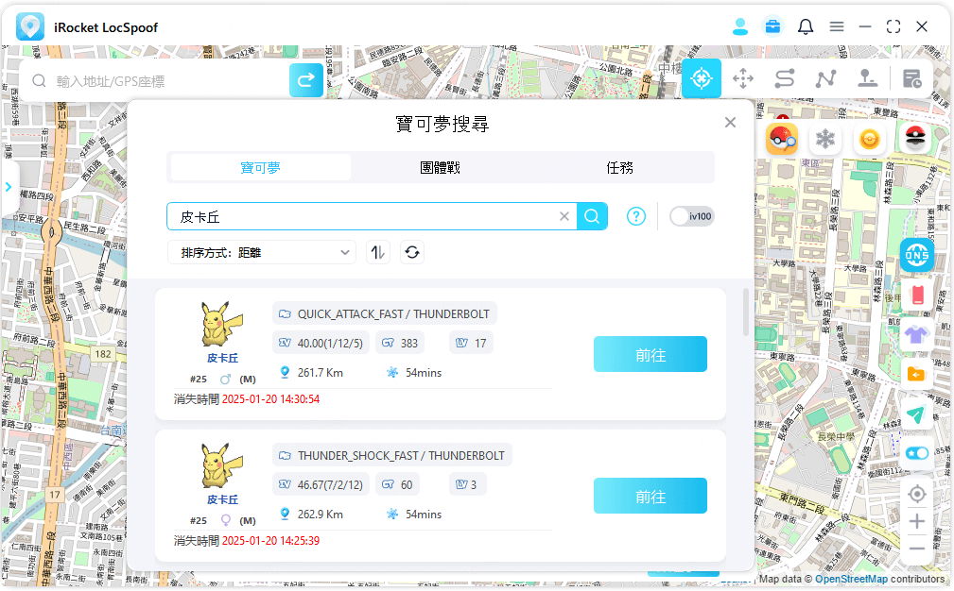Open the OpenStreetMap link
The height and width of the screenshot is (591, 954).
851,579
